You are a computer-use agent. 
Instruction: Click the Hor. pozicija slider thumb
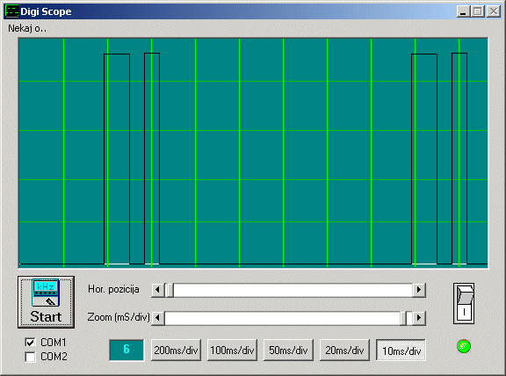(x=170, y=290)
